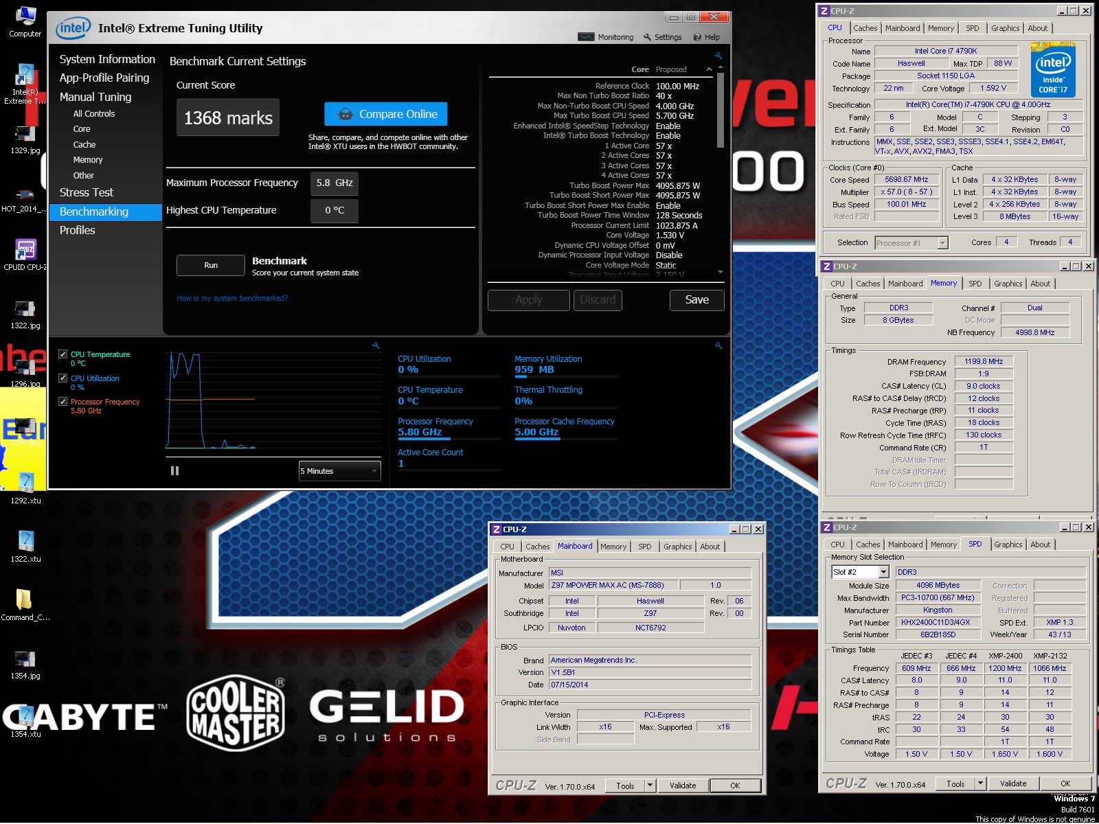The image size is (1099, 824).
Task: Open 'How is my system benchmarked?' link
Action: click(232, 298)
